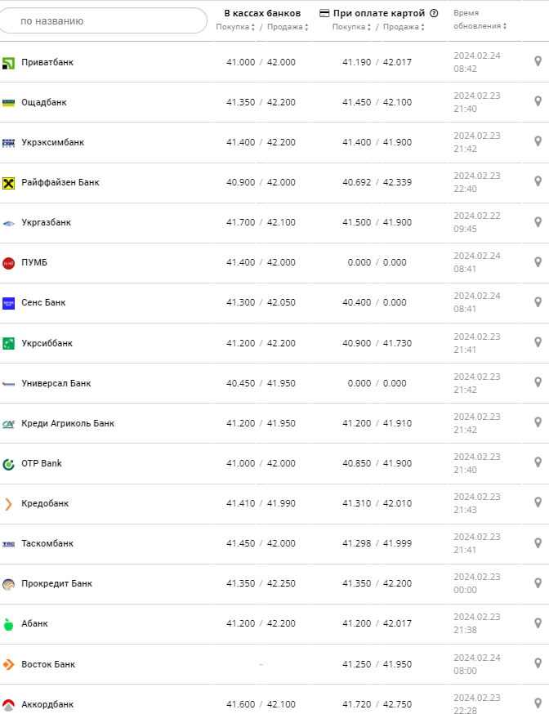Click the card icon beside При оплате картой
The width and height of the screenshot is (549, 714).
324,13
